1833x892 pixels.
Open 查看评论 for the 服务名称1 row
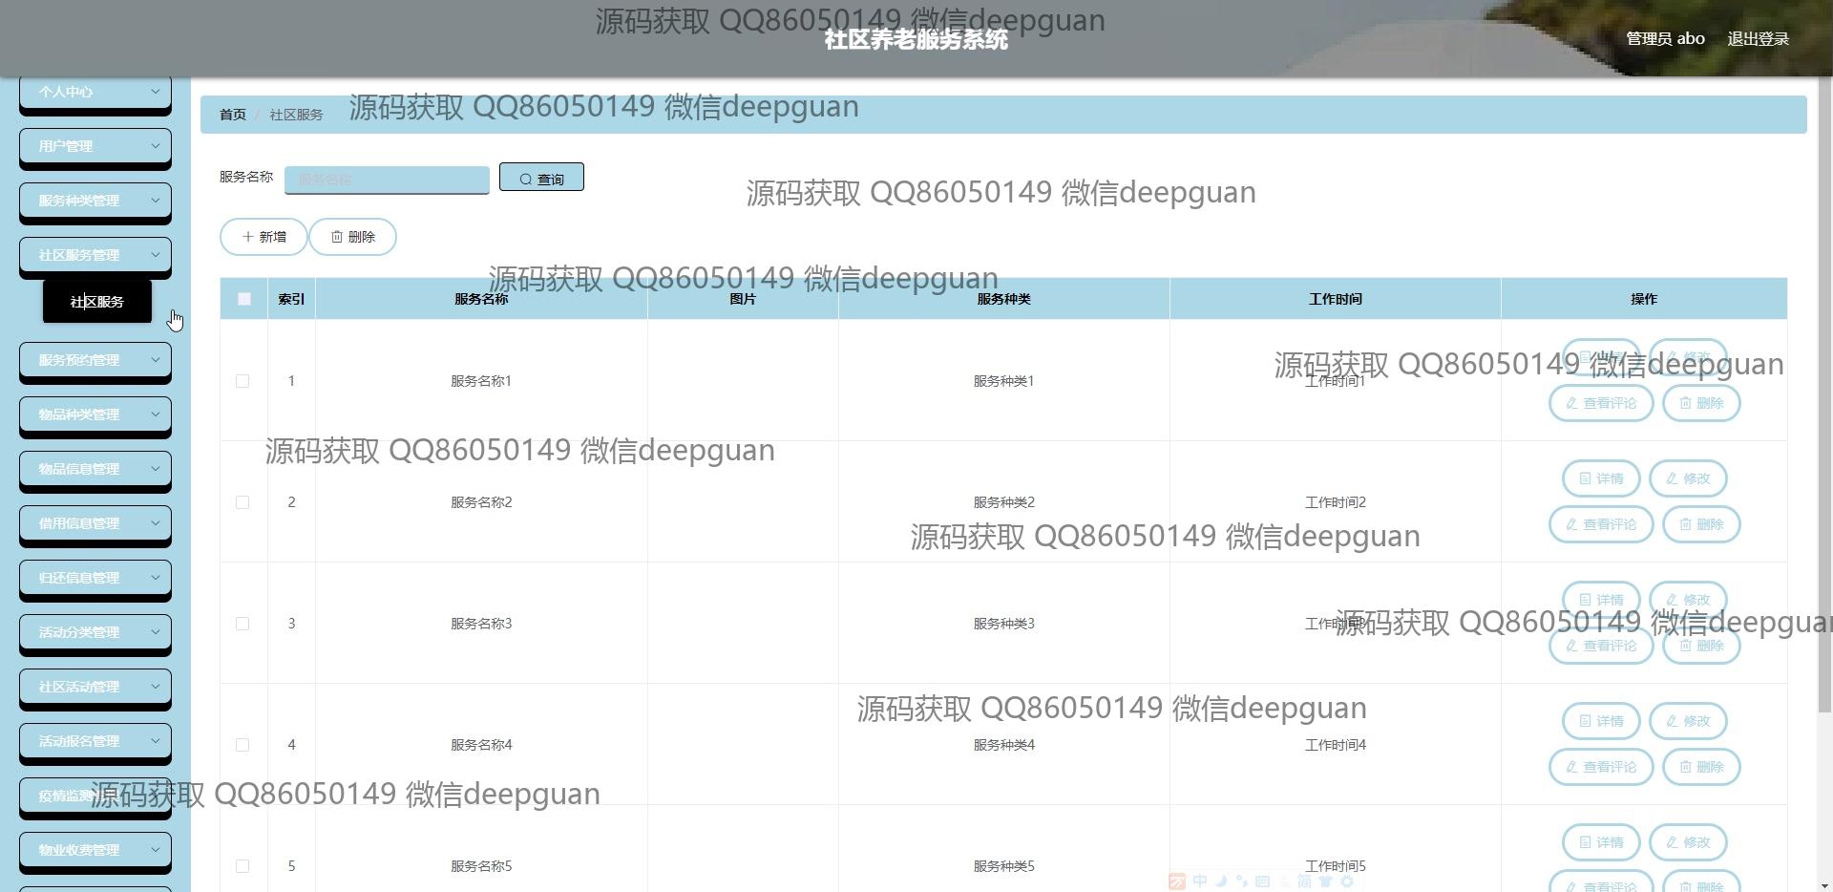click(x=1601, y=403)
